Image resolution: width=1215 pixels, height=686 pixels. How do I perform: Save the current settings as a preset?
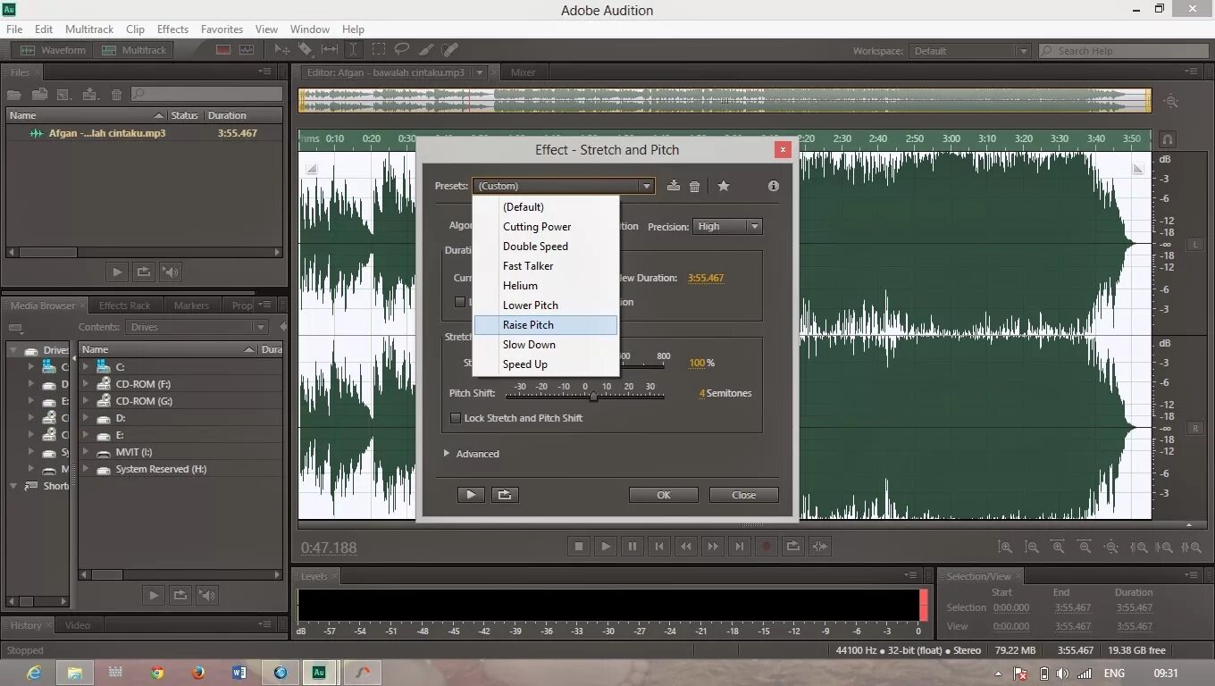point(674,186)
